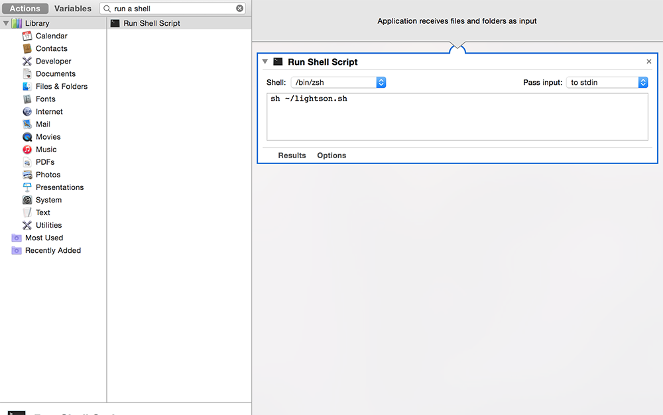
Task: Click the Recently Added smart folder icon
Action: click(17, 250)
